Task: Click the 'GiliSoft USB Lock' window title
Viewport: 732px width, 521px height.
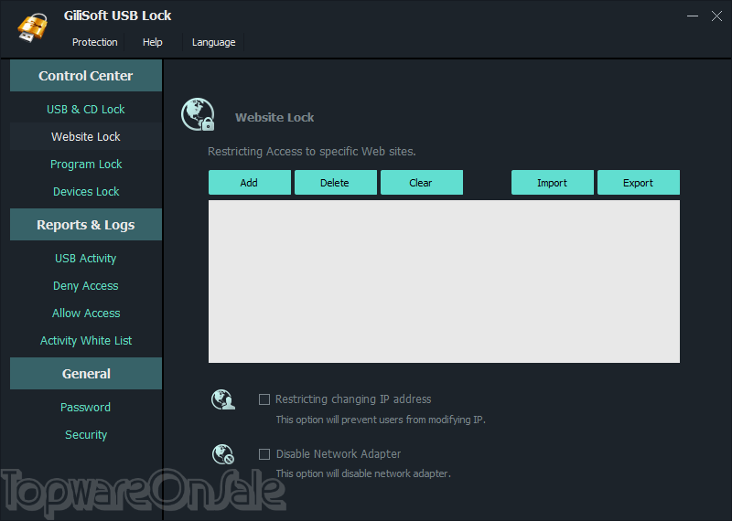Action: pos(118,16)
